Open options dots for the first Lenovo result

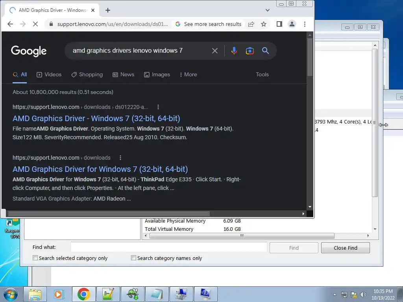coord(158,107)
